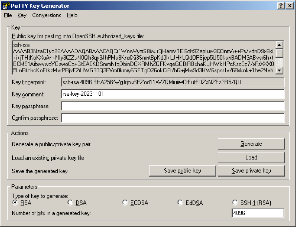Select the EdDSA key type
The image size is (296, 227).
190,203
